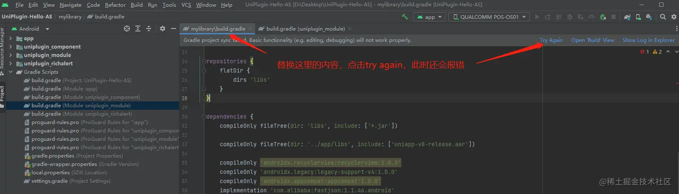Expand the uniplugin_component module
This screenshot has height=194, width=679.
[11, 47]
